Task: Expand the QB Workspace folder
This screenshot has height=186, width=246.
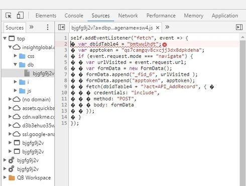Action: [5, 177]
